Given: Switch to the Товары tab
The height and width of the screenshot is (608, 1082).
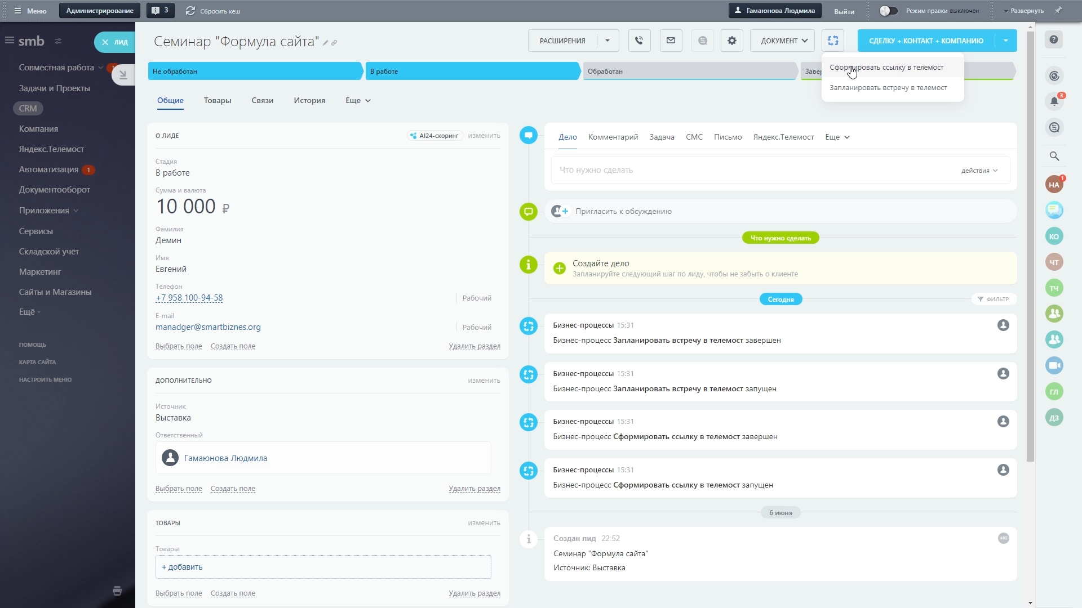Looking at the screenshot, I should pos(218,101).
